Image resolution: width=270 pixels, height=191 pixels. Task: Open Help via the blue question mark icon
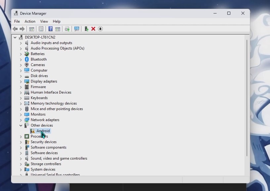(x=50, y=29)
